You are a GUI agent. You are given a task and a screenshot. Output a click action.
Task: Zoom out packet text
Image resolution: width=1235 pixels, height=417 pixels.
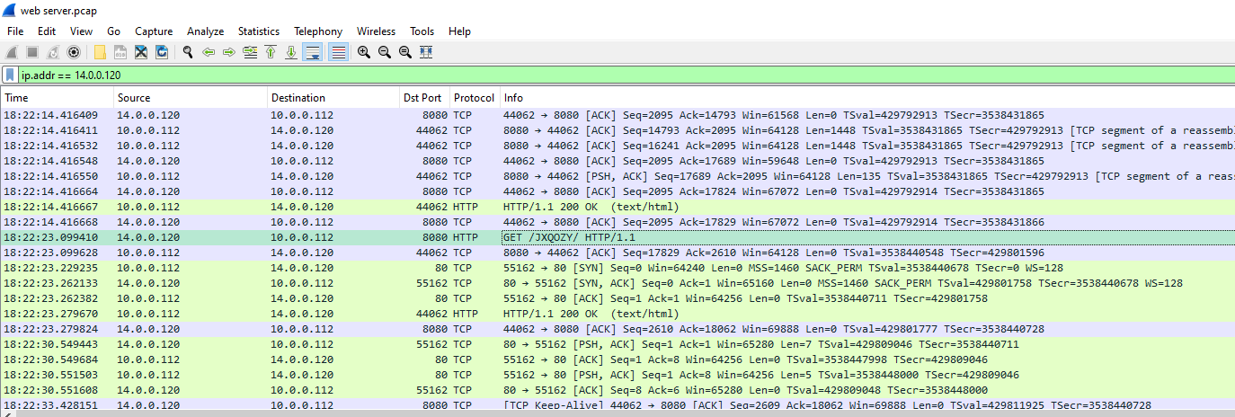coord(385,52)
